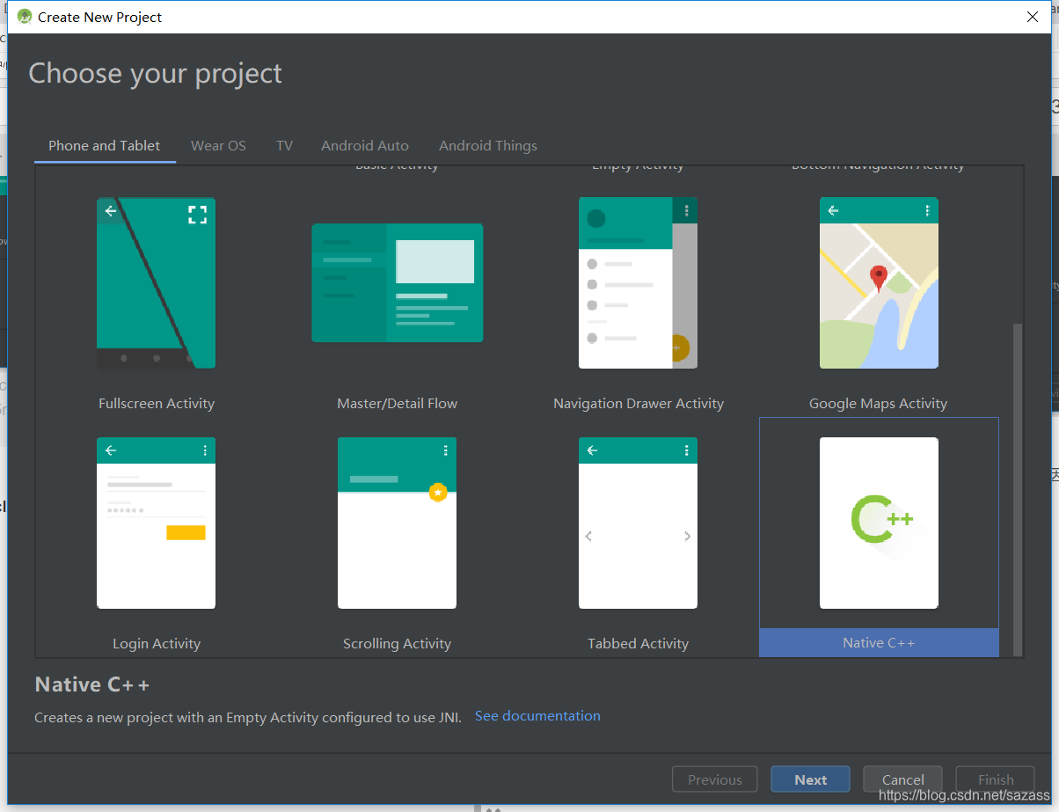Click the Cancel button
The image size is (1059, 812).
[x=902, y=779]
